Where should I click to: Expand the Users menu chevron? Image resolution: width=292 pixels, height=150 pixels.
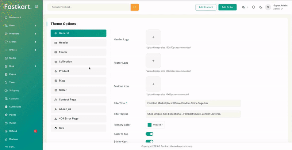(35, 26)
